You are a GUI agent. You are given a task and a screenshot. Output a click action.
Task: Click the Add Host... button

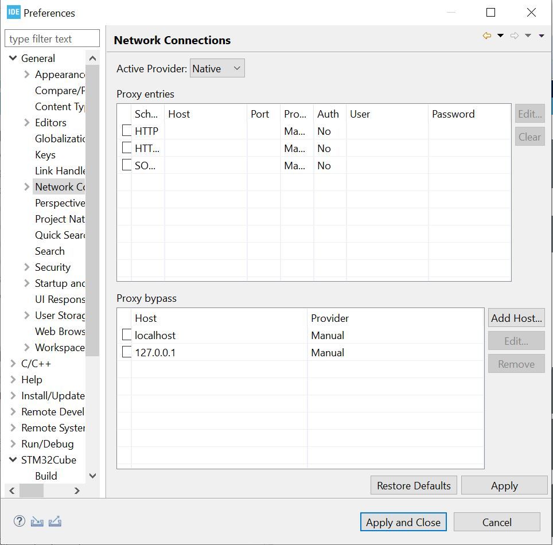[516, 318]
